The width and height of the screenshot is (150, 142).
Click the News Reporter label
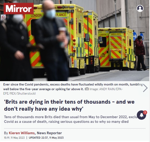(49, 133)
